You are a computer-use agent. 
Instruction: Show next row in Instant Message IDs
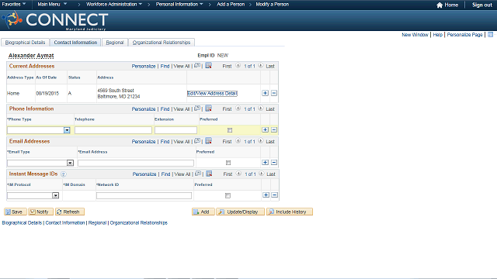261,174
